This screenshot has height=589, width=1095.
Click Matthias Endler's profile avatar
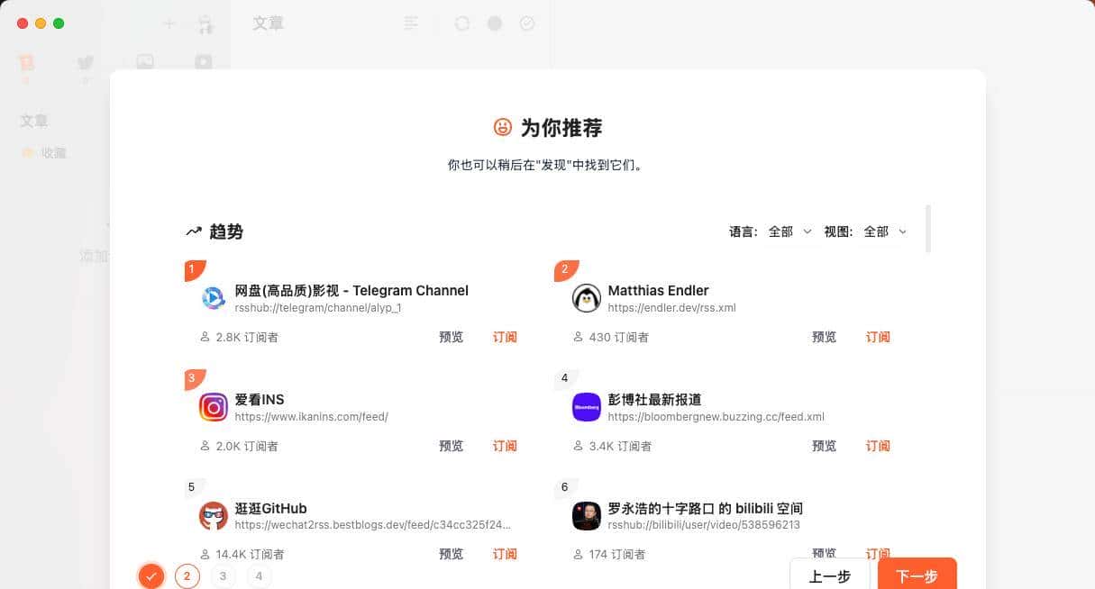[x=587, y=299]
